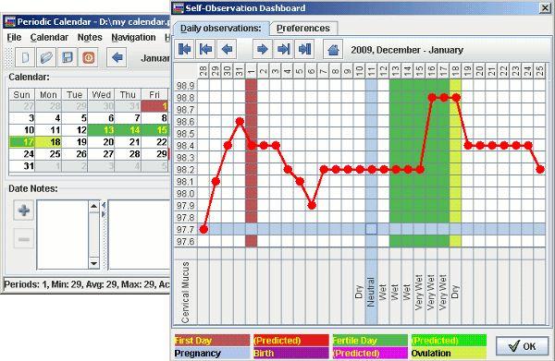This screenshot has width=555, height=361.
Task: Save the calendar using the floppy disk icon
Action: [x=68, y=57]
